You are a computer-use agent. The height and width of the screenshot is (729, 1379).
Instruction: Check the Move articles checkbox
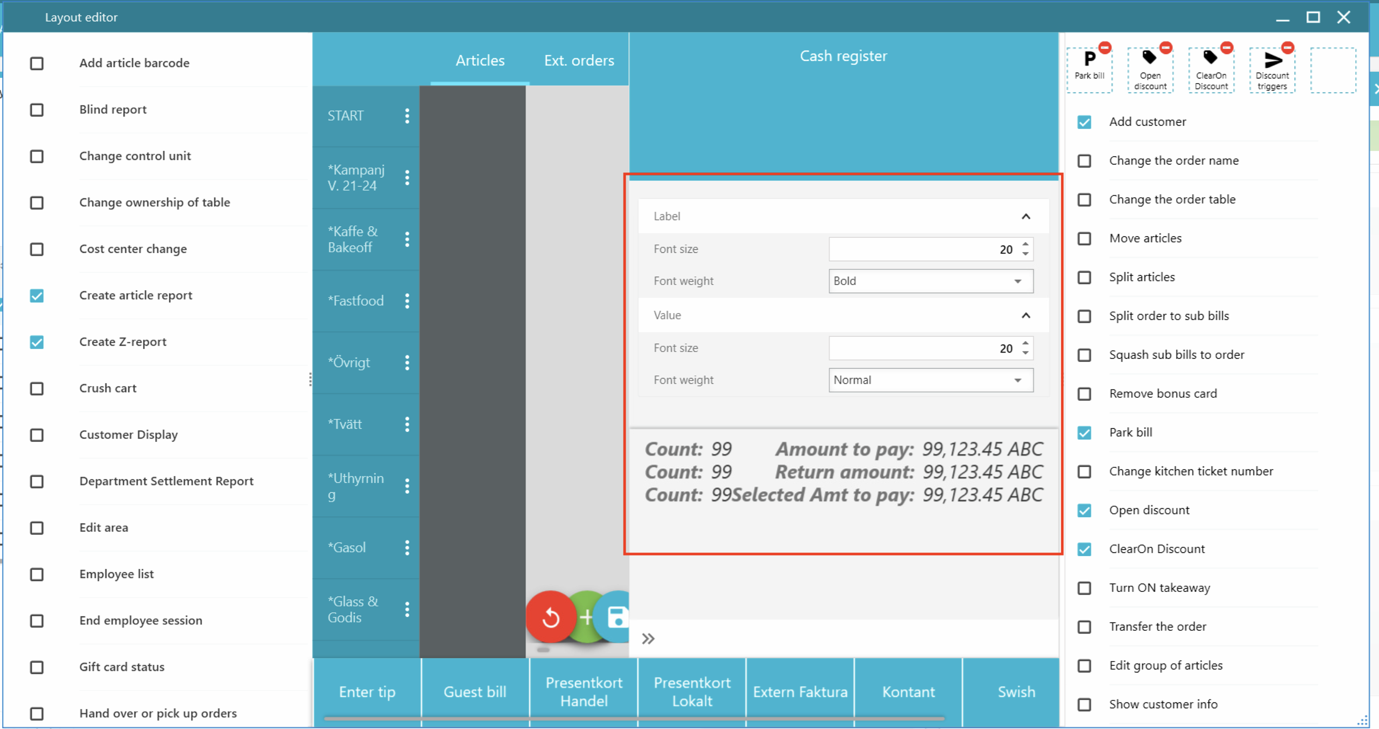click(x=1084, y=238)
